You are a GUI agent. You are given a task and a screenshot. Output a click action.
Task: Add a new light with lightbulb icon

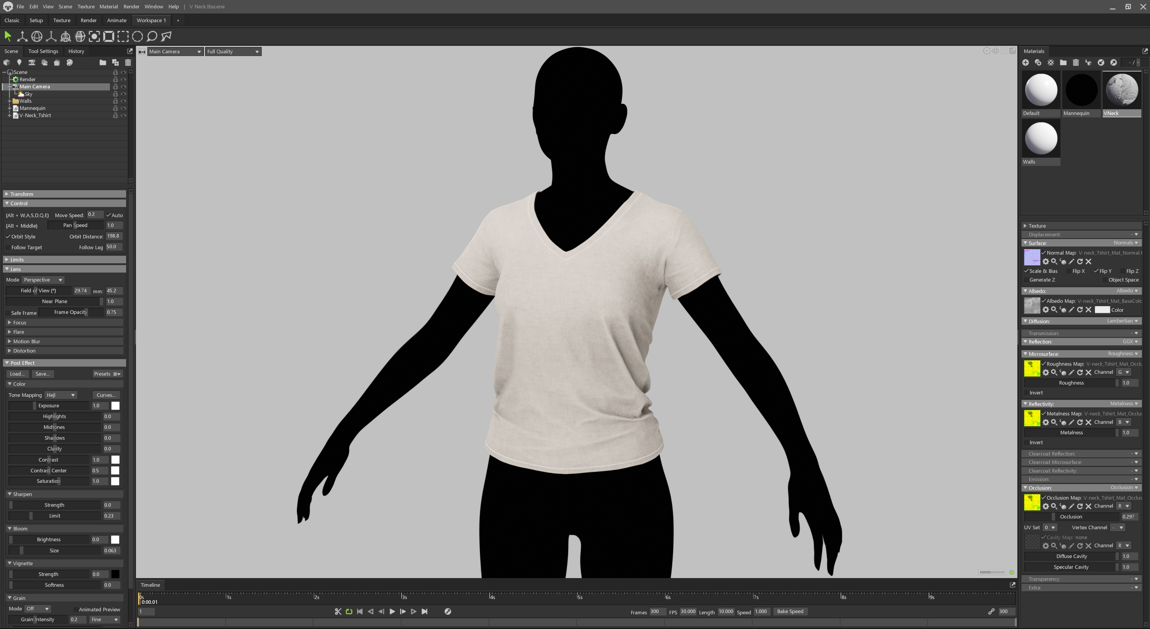pos(19,63)
